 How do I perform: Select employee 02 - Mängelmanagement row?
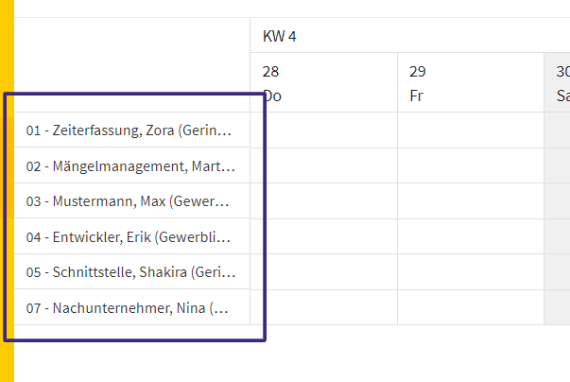pos(132,165)
